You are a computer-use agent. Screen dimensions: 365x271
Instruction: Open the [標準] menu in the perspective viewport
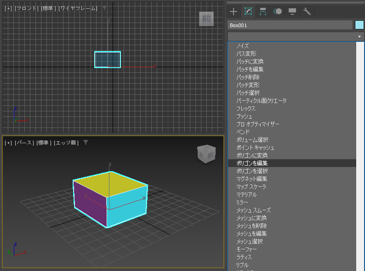(44, 143)
